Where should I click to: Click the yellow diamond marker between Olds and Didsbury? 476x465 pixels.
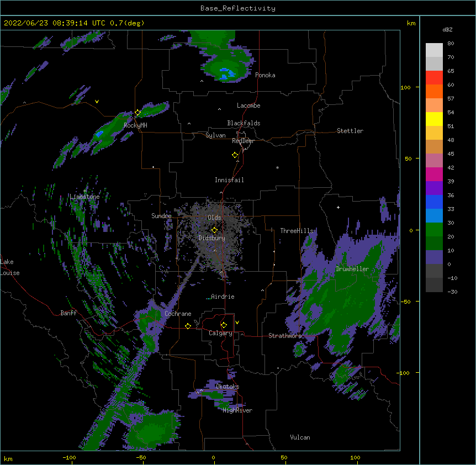[x=215, y=230]
